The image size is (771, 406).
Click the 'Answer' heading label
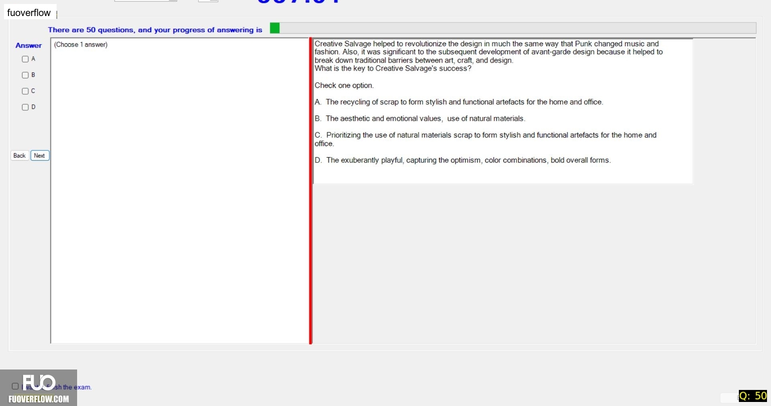click(x=29, y=45)
